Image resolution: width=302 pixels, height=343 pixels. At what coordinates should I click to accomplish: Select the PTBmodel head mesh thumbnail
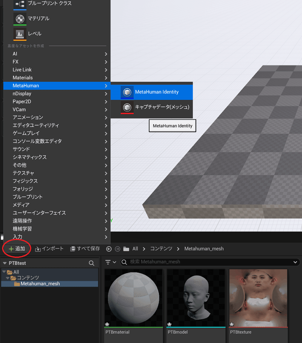coord(196,298)
